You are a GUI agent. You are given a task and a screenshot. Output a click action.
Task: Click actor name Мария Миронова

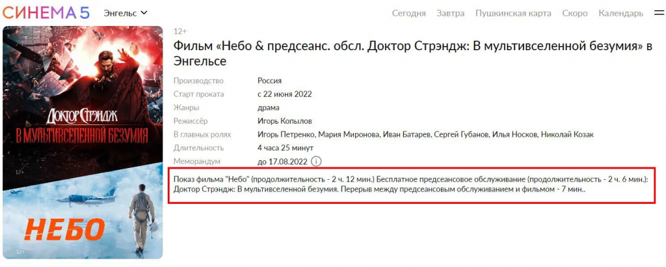(x=349, y=135)
